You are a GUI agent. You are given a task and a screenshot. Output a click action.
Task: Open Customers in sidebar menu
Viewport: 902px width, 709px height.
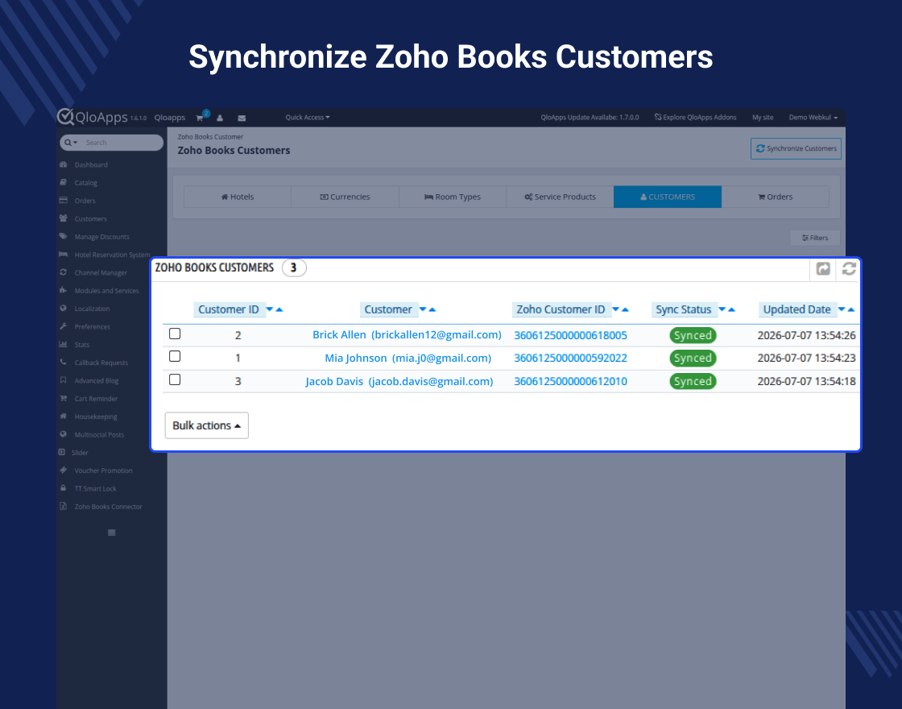(90, 218)
